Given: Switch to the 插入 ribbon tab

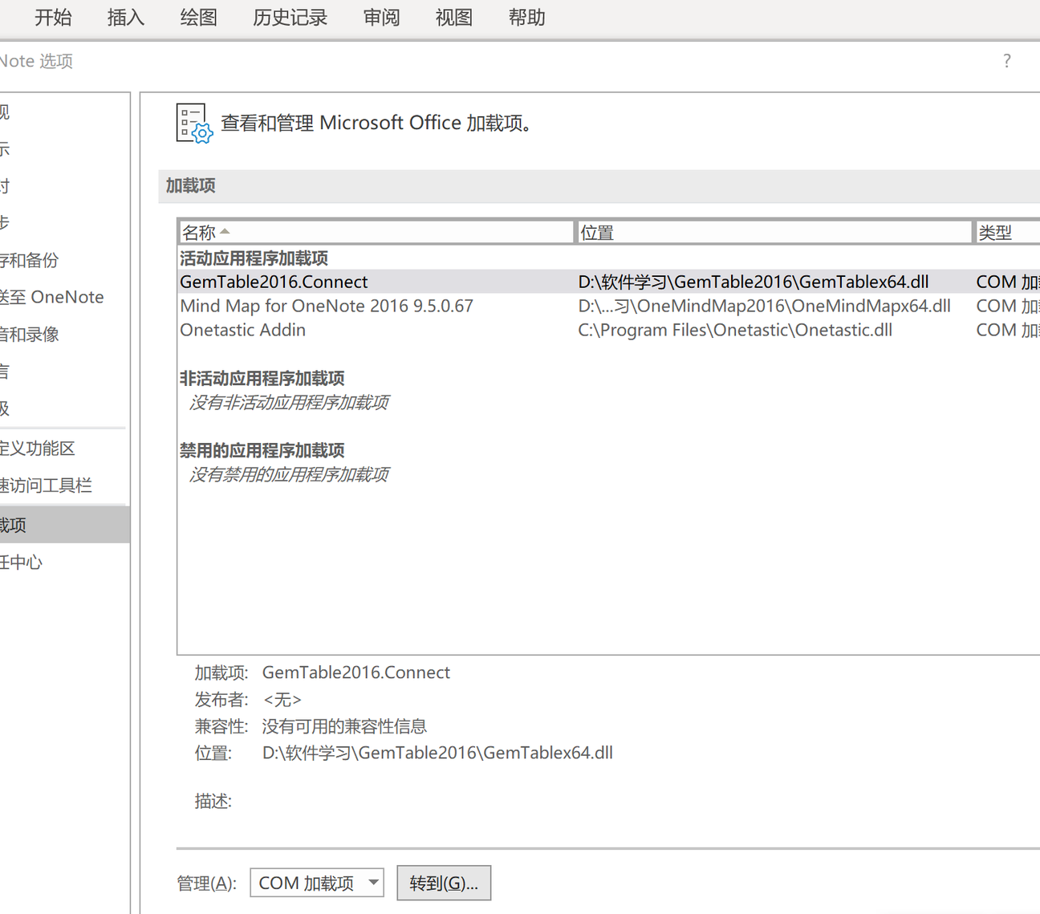Looking at the screenshot, I should coord(126,18).
